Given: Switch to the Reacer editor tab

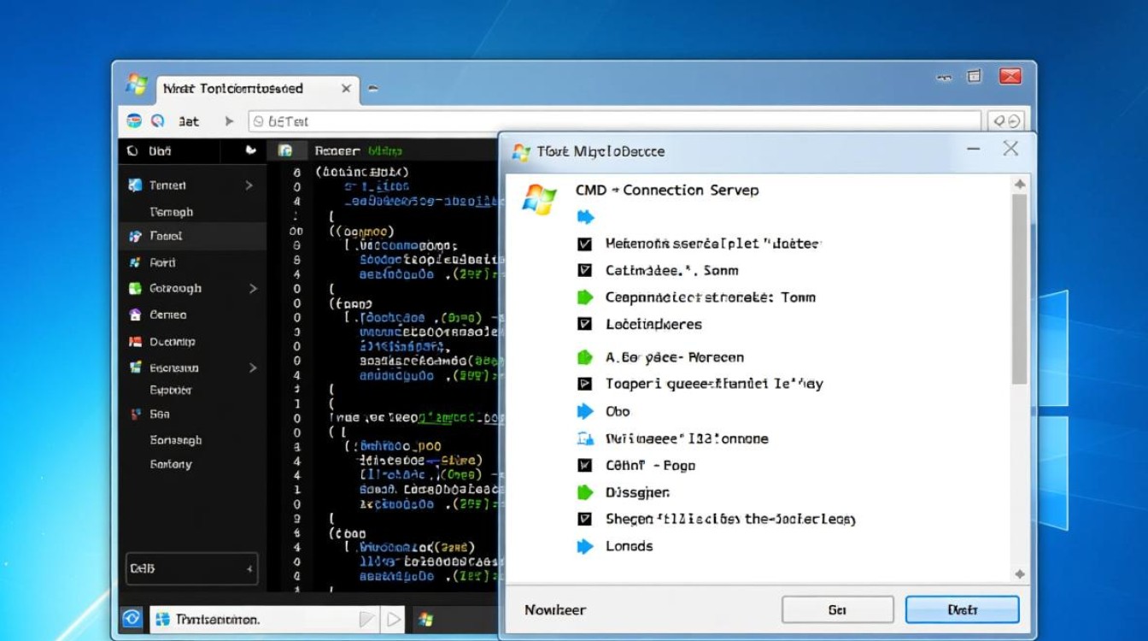Looking at the screenshot, I should (337, 150).
